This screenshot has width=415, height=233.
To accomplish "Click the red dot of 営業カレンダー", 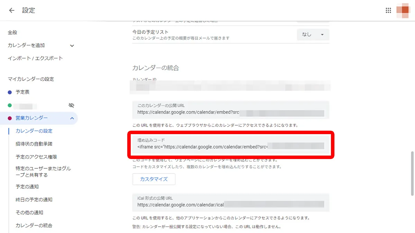I will click(9, 118).
